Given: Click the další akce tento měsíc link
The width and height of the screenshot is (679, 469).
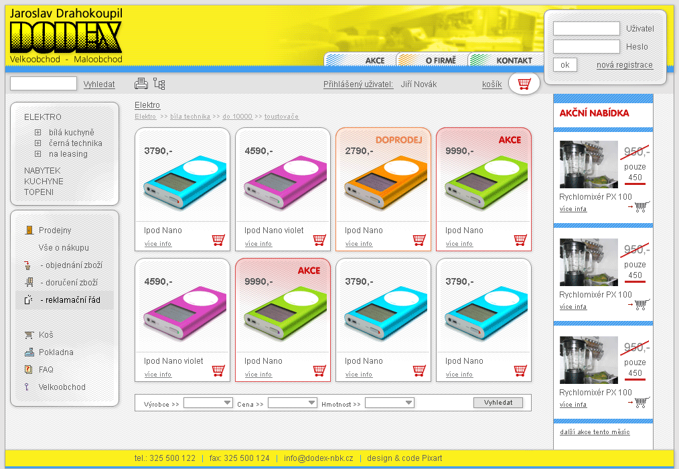Looking at the screenshot, I should coord(595,431).
